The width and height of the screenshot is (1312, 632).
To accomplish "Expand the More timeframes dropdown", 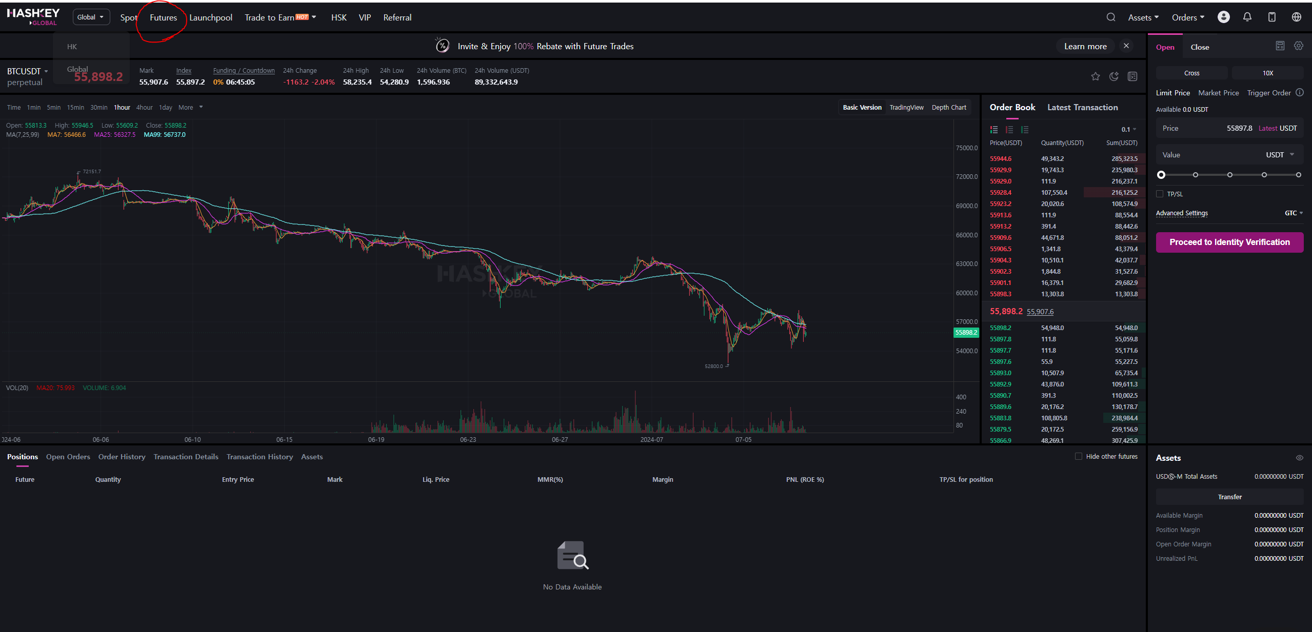I will (x=191, y=107).
